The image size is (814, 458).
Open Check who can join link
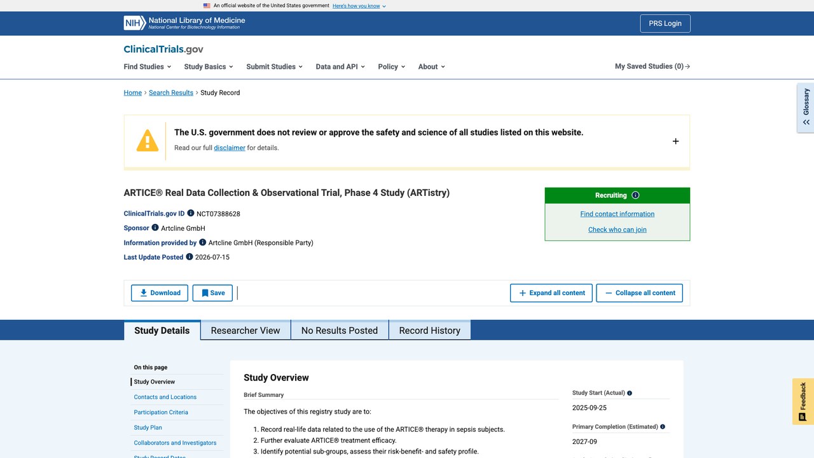[x=617, y=230]
